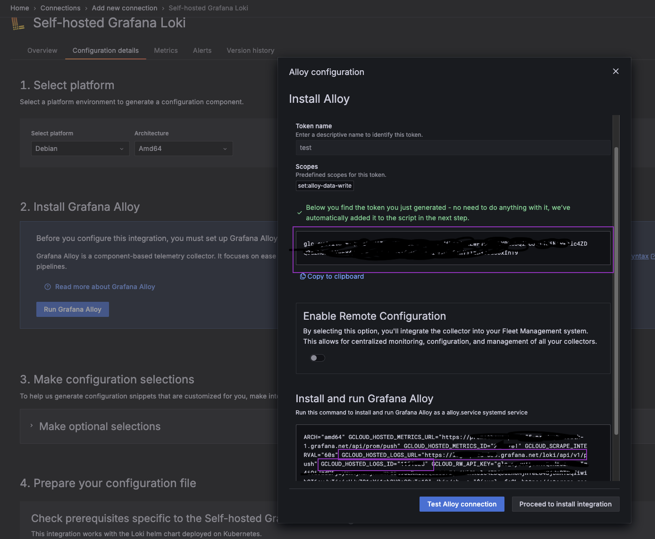Open the Version history tab
Viewport: 655px width, 539px height.
point(251,50)
